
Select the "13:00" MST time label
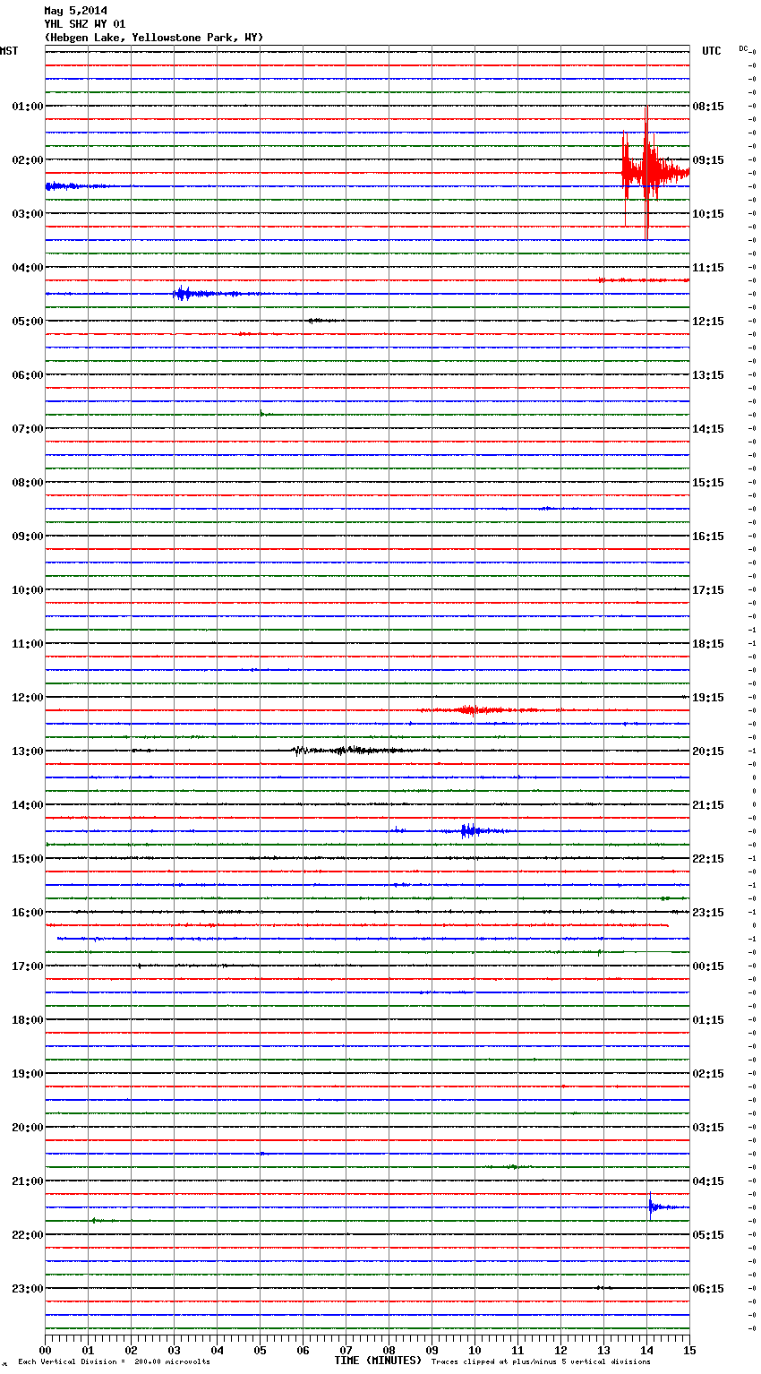(x=28, y=751)
